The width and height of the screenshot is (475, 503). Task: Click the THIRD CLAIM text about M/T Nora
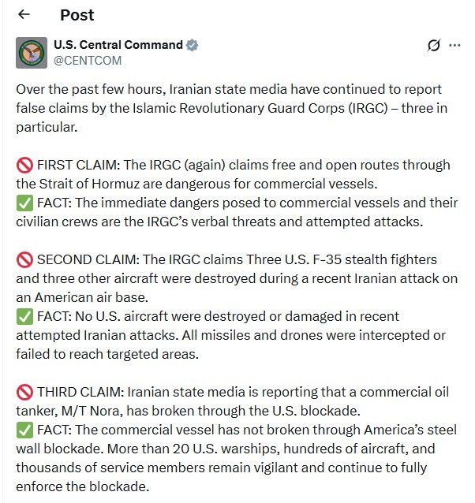[x=232, y=401]
